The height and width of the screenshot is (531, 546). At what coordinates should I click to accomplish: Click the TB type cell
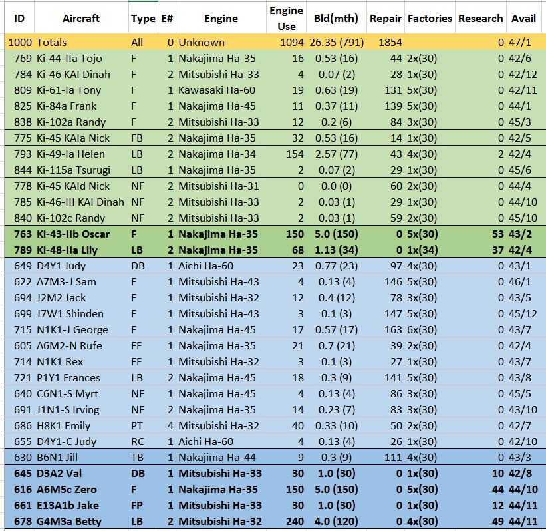143,458
